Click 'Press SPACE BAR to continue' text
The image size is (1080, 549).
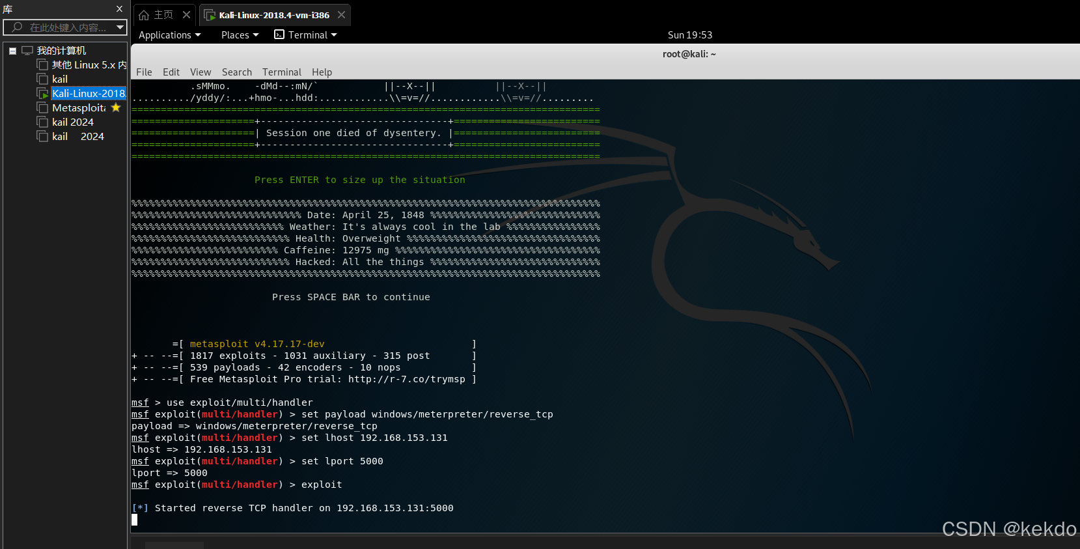[x=351, y=297]
